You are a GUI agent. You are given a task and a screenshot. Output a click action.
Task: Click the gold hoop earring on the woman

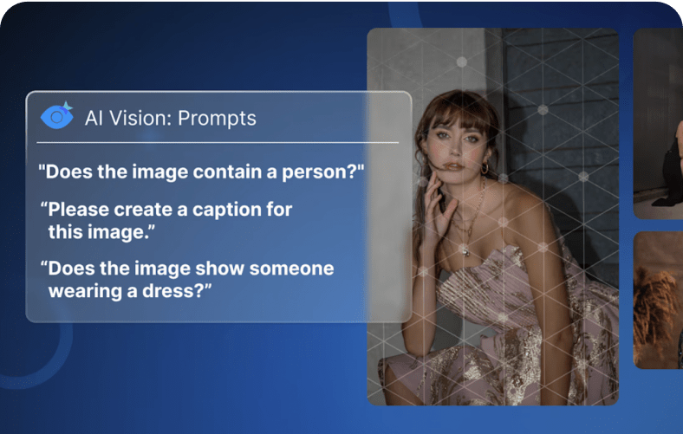tap(485, 168)
